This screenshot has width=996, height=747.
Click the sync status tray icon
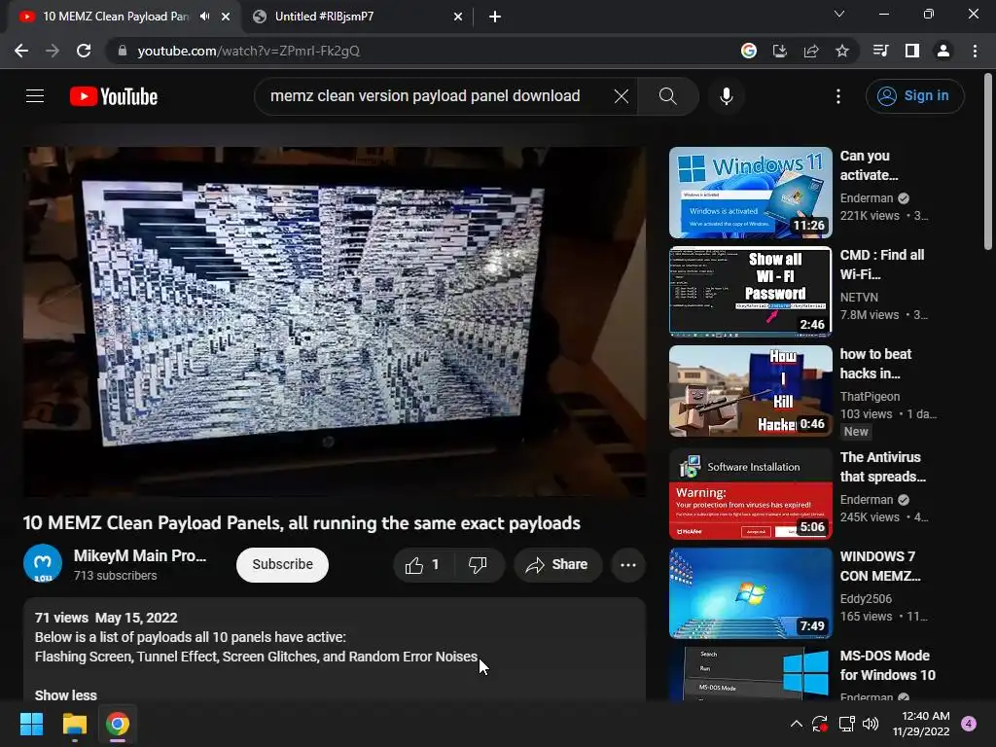click(x=819, y=724)
